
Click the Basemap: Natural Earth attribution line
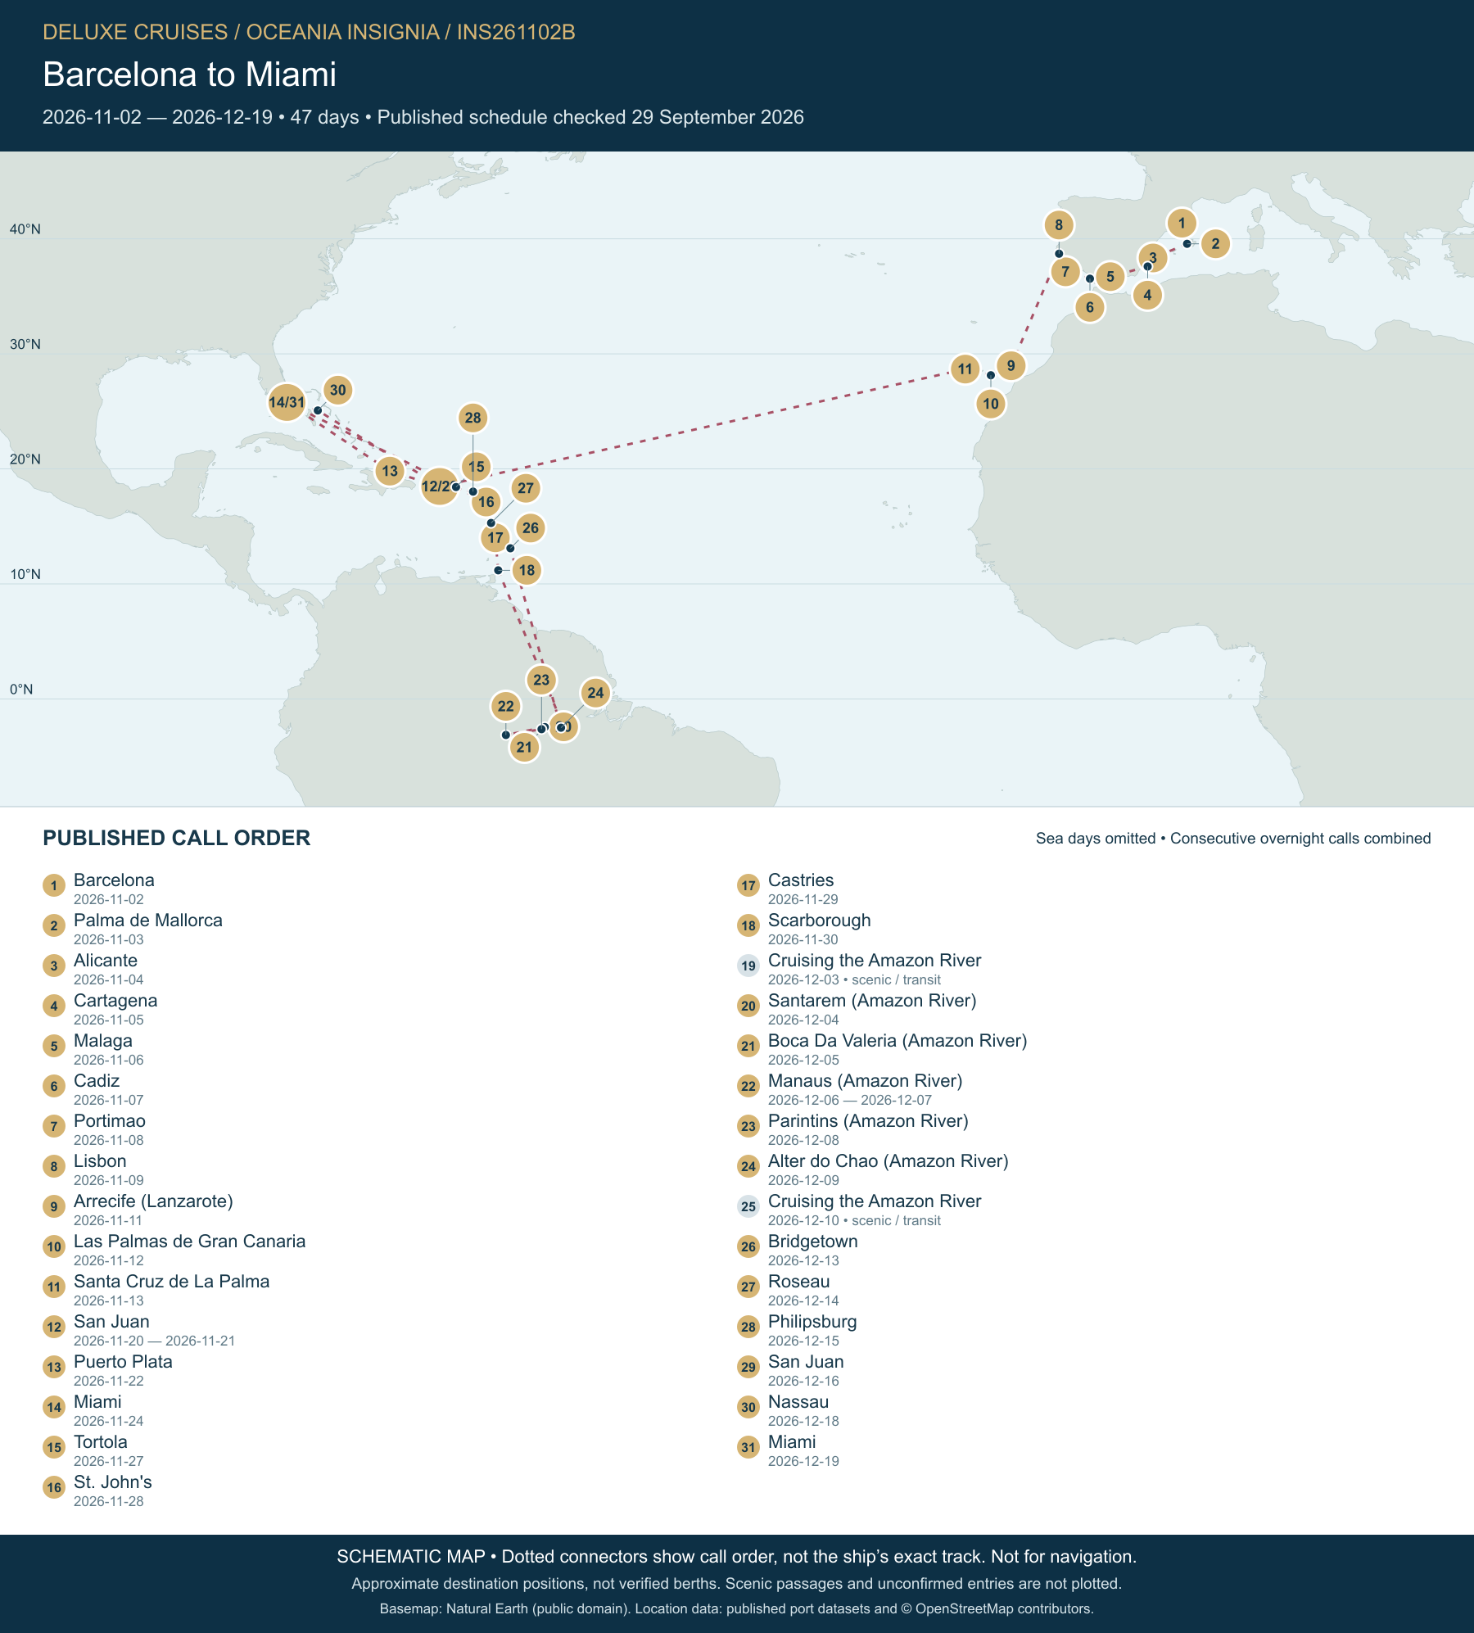click(737, 1609)
